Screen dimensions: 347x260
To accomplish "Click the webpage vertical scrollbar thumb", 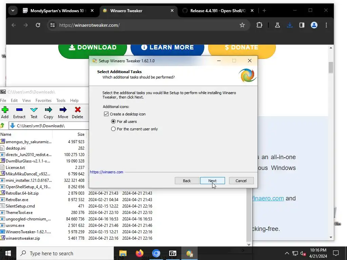I will [331, 67].
